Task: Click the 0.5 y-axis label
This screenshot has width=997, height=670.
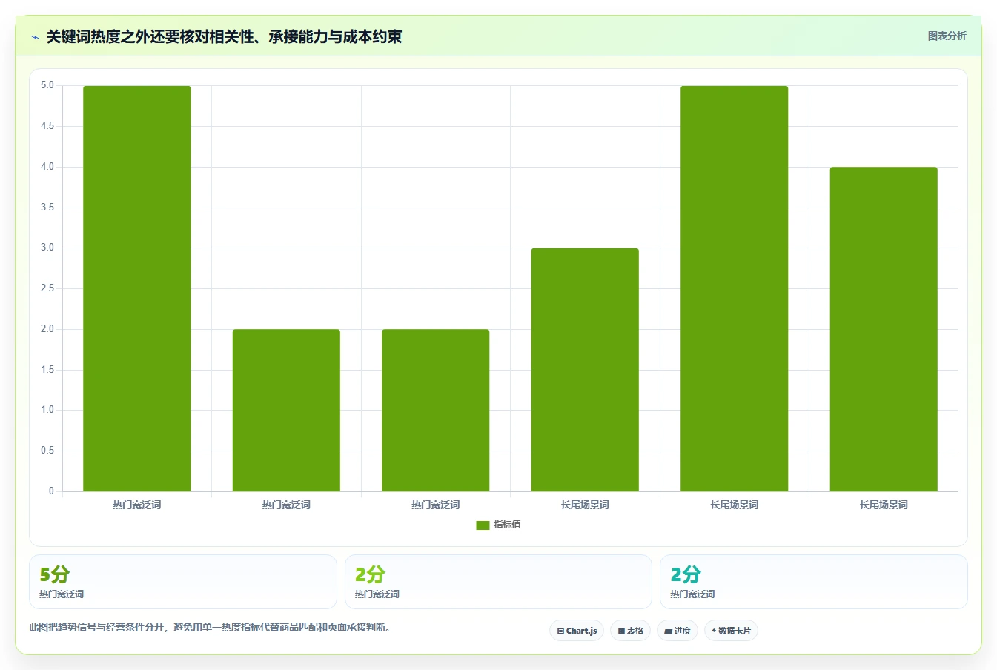Action: (x=47, y=451)
